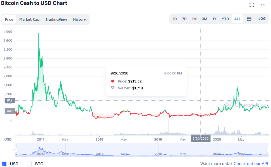Follow the Check out our API link

(251, 164)
